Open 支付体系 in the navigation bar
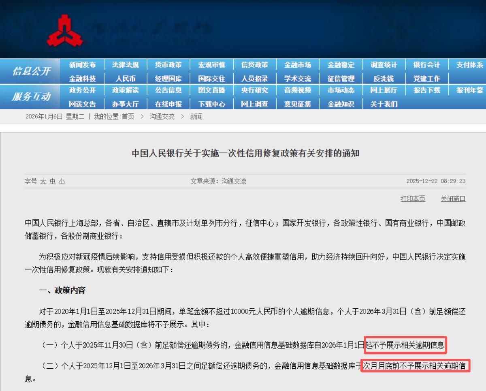Screen dimensions: 486x391 coord(470,65)
